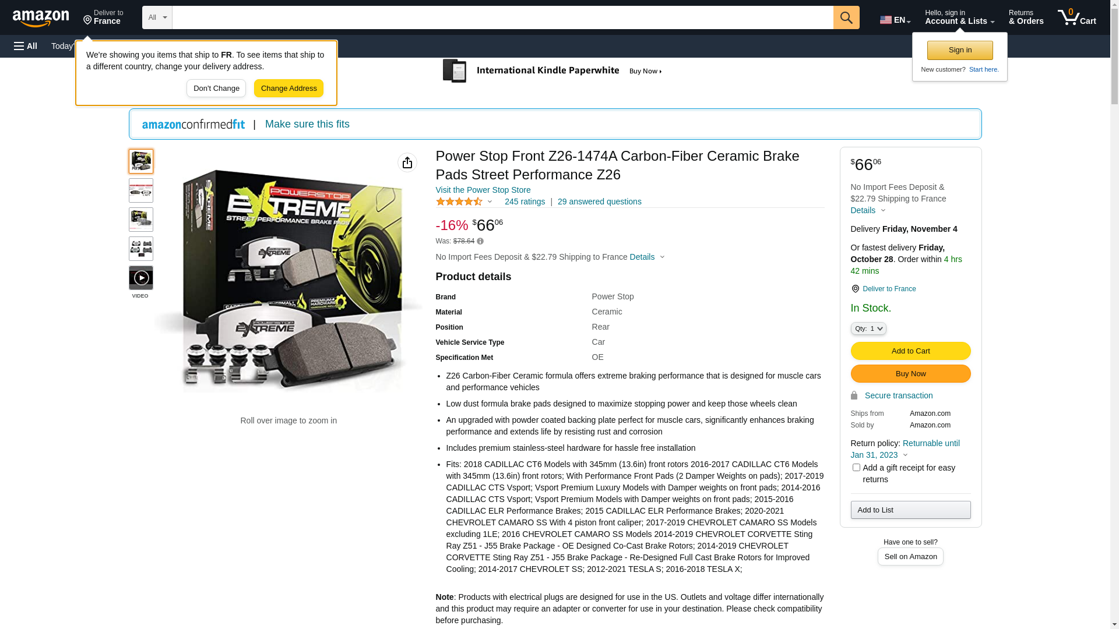This screenshot has width=1119, height=629.
Task: Click Visit the Power Stop Store link
Action: click(x=483, y=190)
